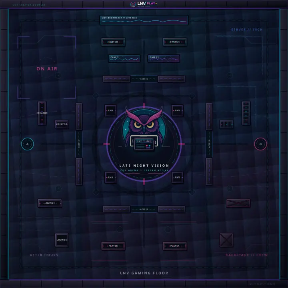Open the CAM 01 waveform monitor
Image resolution: width=288 pixels, height=288 pixels.
coord(124,58)
